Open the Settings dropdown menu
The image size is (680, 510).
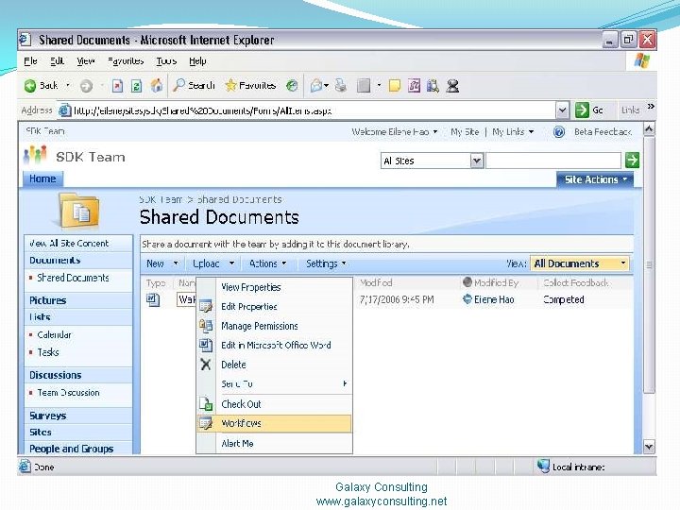(x=326, y=263)
